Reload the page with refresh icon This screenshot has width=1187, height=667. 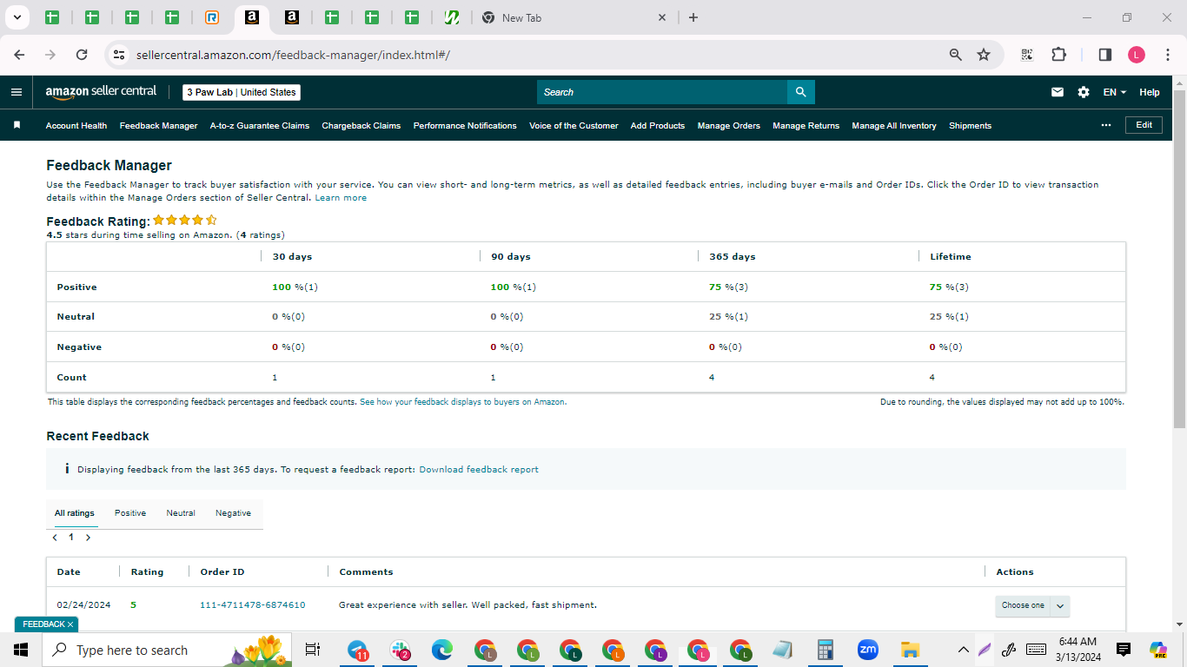click(82, 55)
